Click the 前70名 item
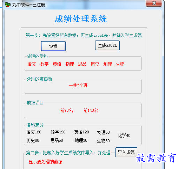Viewport: 179px width, 169px height. pyautogui.click(x=67, y=110)
